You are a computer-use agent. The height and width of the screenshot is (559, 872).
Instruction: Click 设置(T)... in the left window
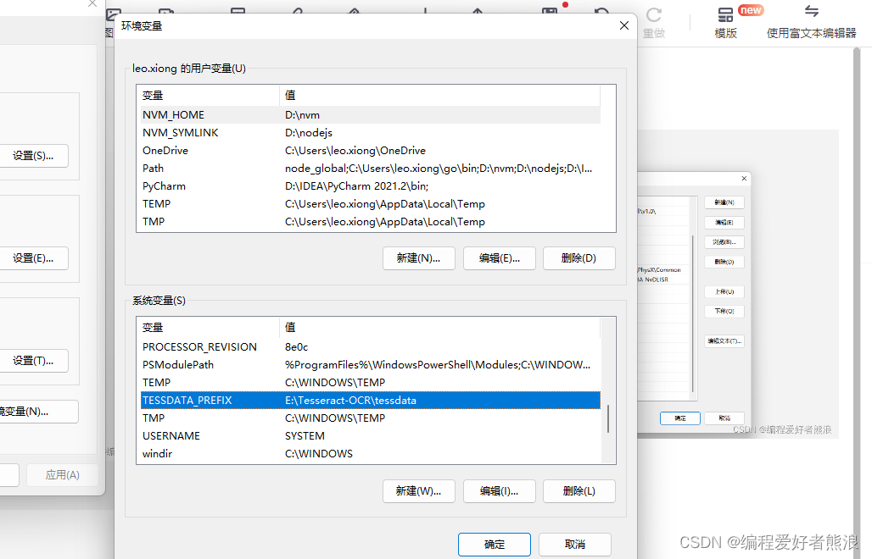click(x=33, y=361)
